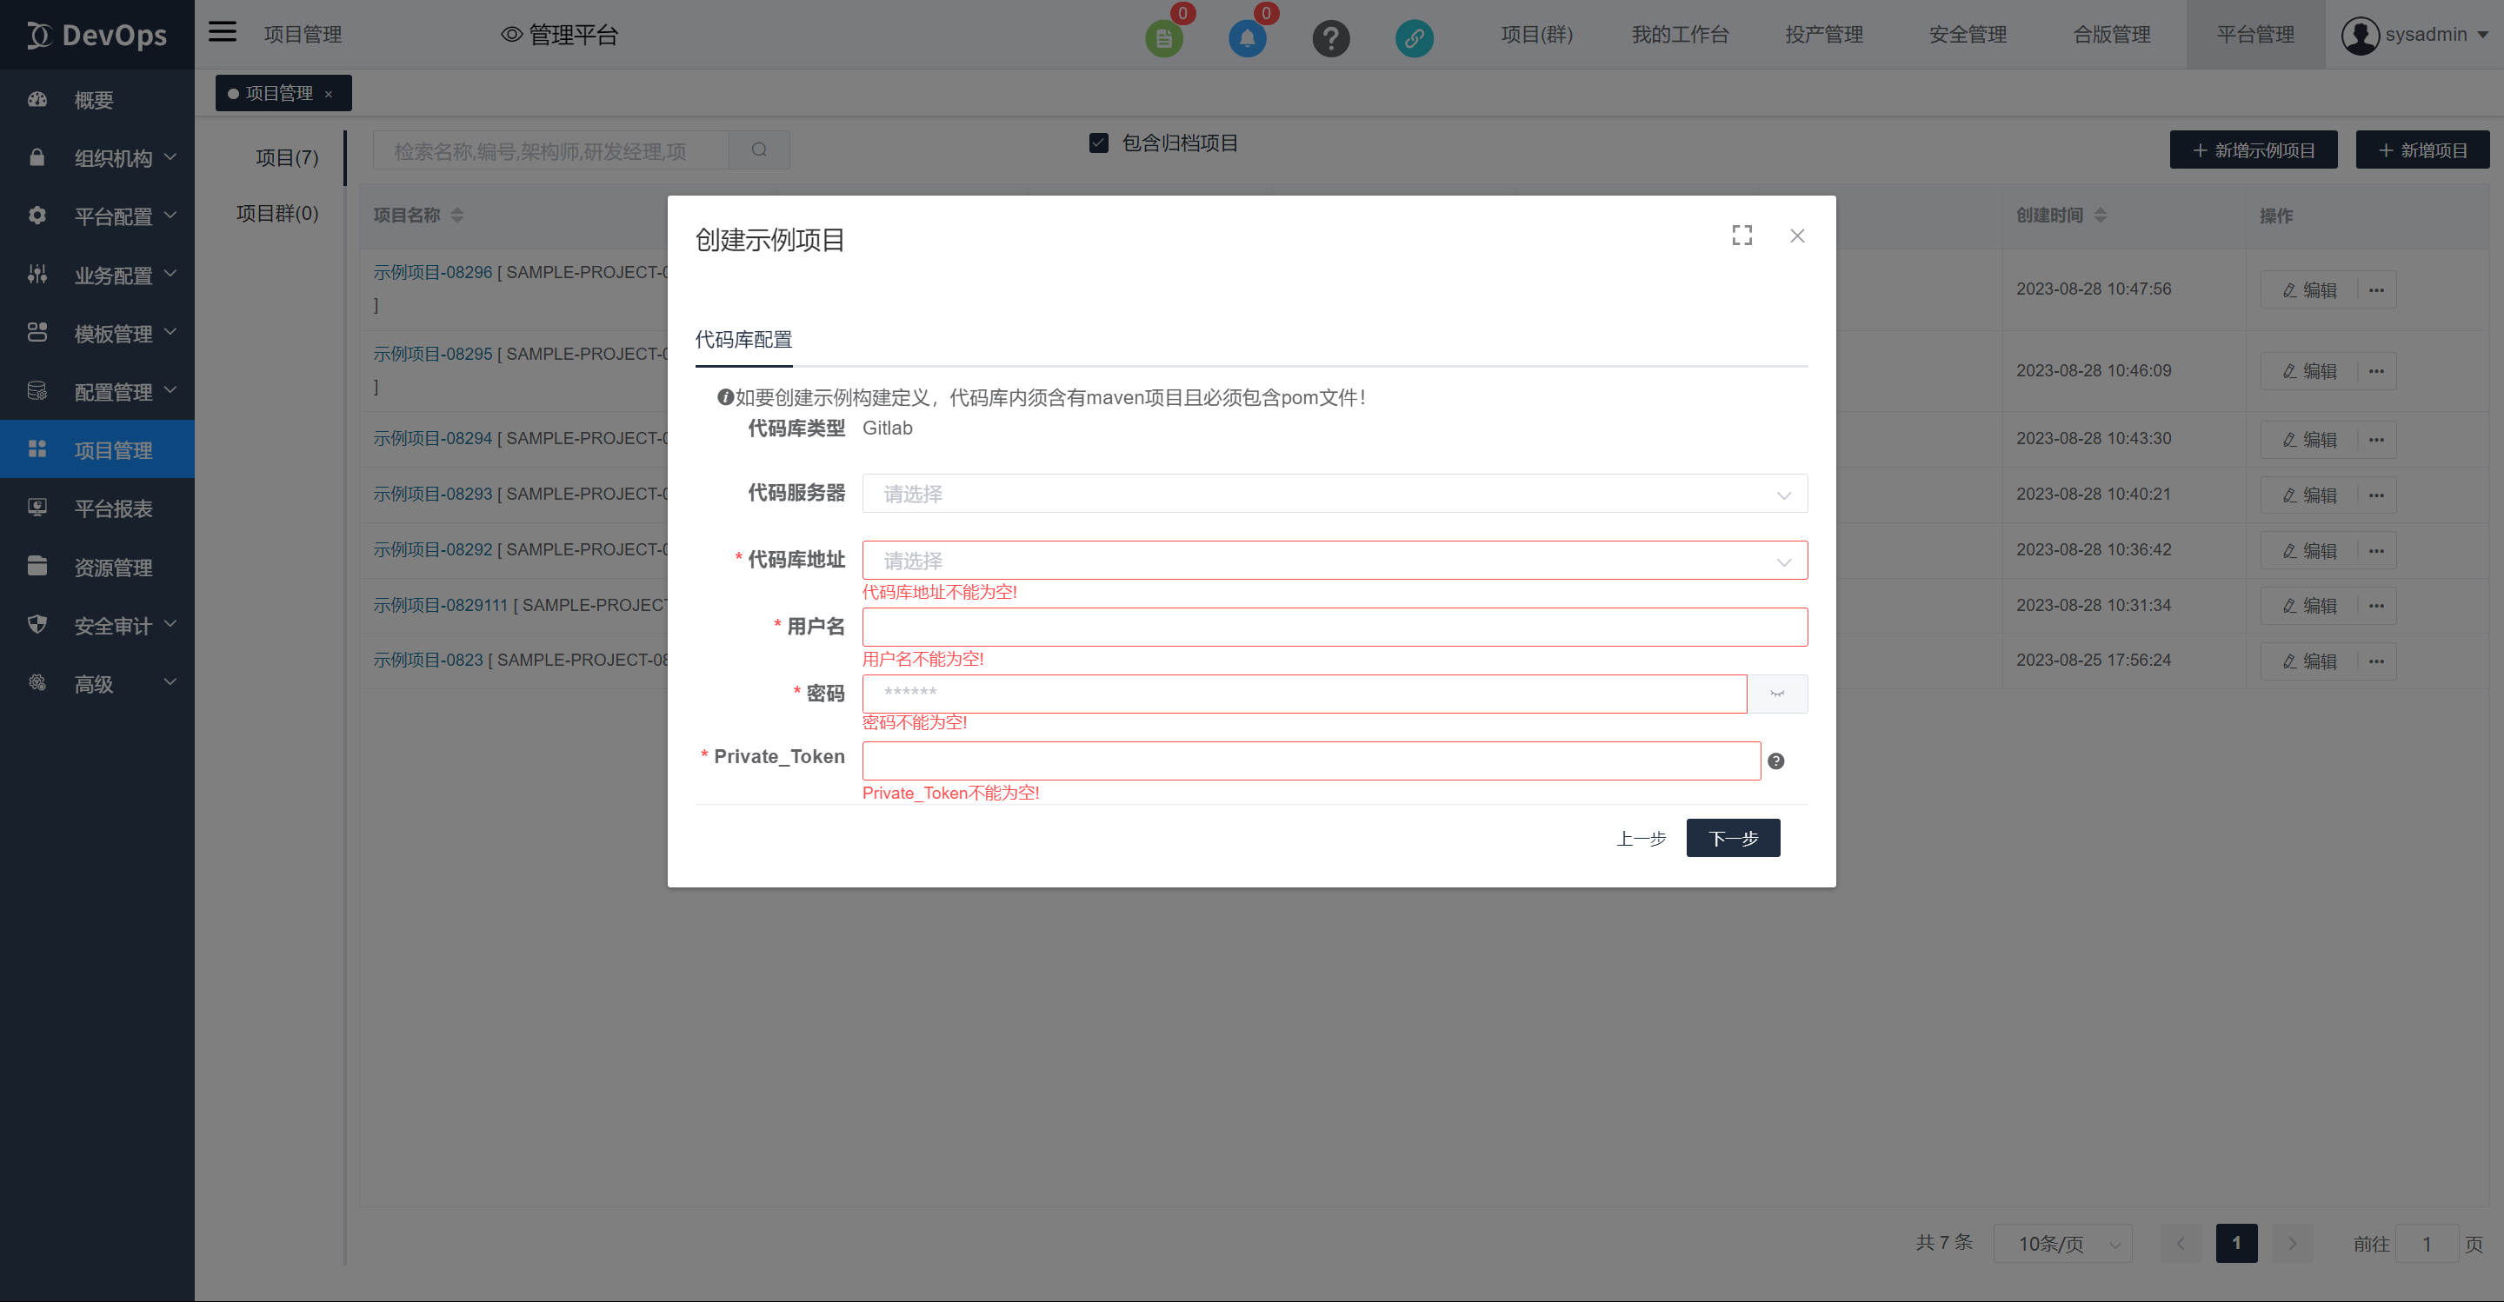Click the 上一步 button
This screenshot has width=2504, height=1302.
click(1641, 838)
